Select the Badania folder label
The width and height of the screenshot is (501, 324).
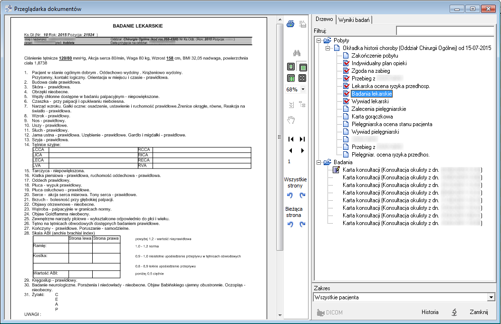point(343,163)
